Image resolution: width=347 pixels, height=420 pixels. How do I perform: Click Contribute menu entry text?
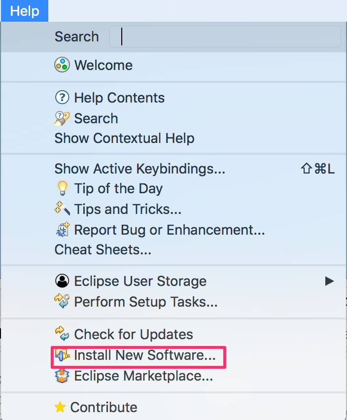(x=104, y=407)
